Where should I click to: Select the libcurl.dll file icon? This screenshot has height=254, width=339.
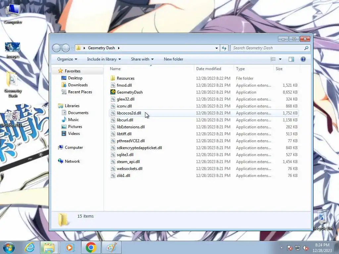pyautogui.click(x=113, y=120)
